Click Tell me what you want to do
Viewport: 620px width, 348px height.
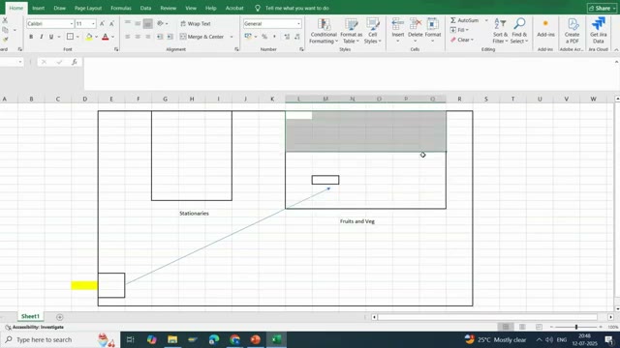[x=297, y=8]
